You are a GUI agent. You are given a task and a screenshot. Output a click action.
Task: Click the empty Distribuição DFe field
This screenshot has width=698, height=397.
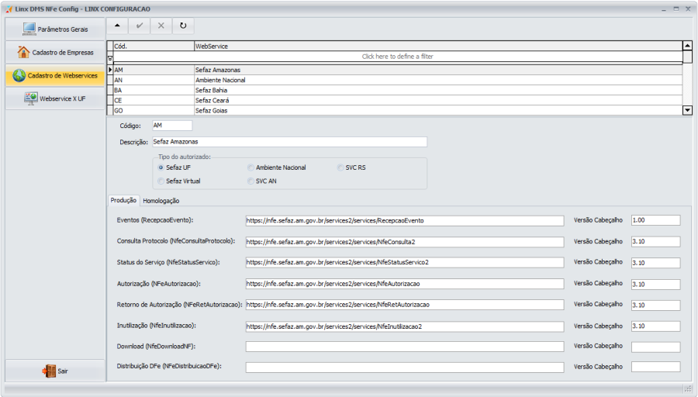405,367
